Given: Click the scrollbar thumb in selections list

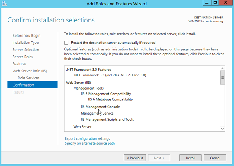Looking at the screenshot, I should pos(222,78).
